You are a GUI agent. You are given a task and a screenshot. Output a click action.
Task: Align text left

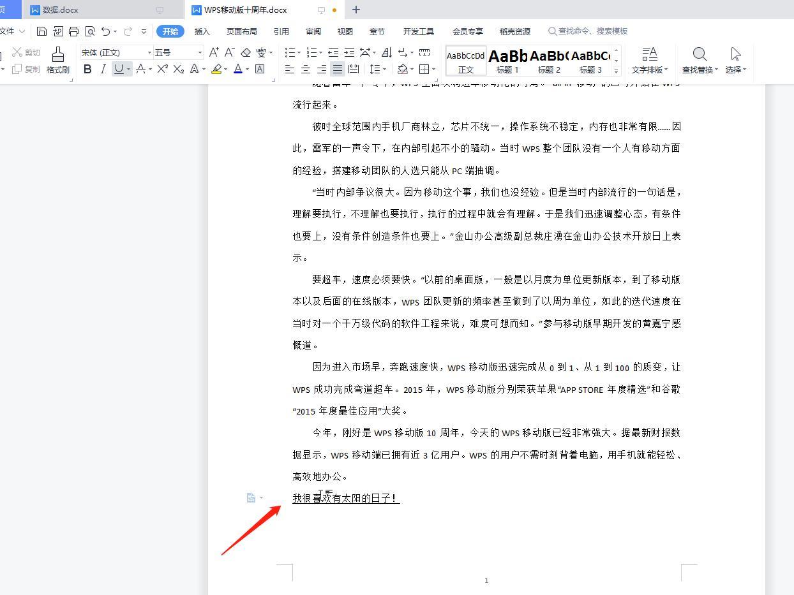click(290, 69)
